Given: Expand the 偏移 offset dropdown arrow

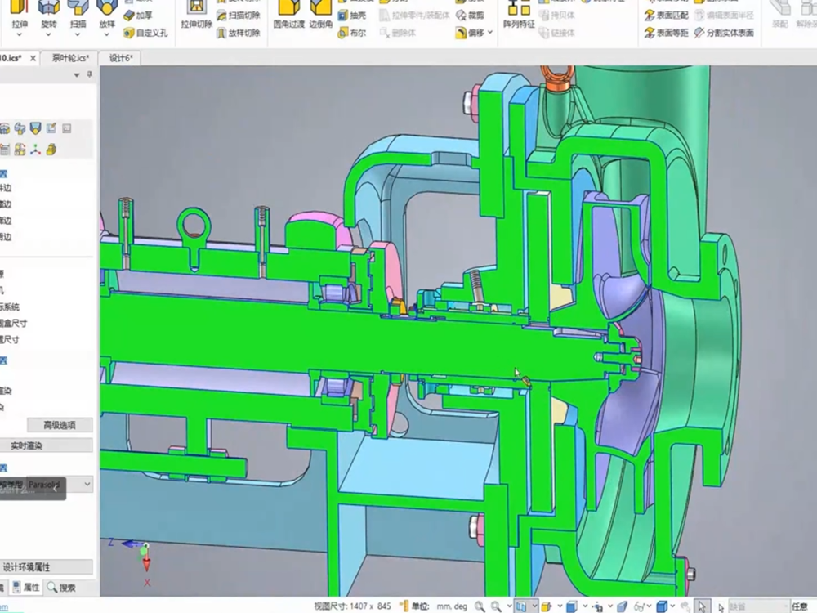Looking at the screenshot, I should [490, 33].
